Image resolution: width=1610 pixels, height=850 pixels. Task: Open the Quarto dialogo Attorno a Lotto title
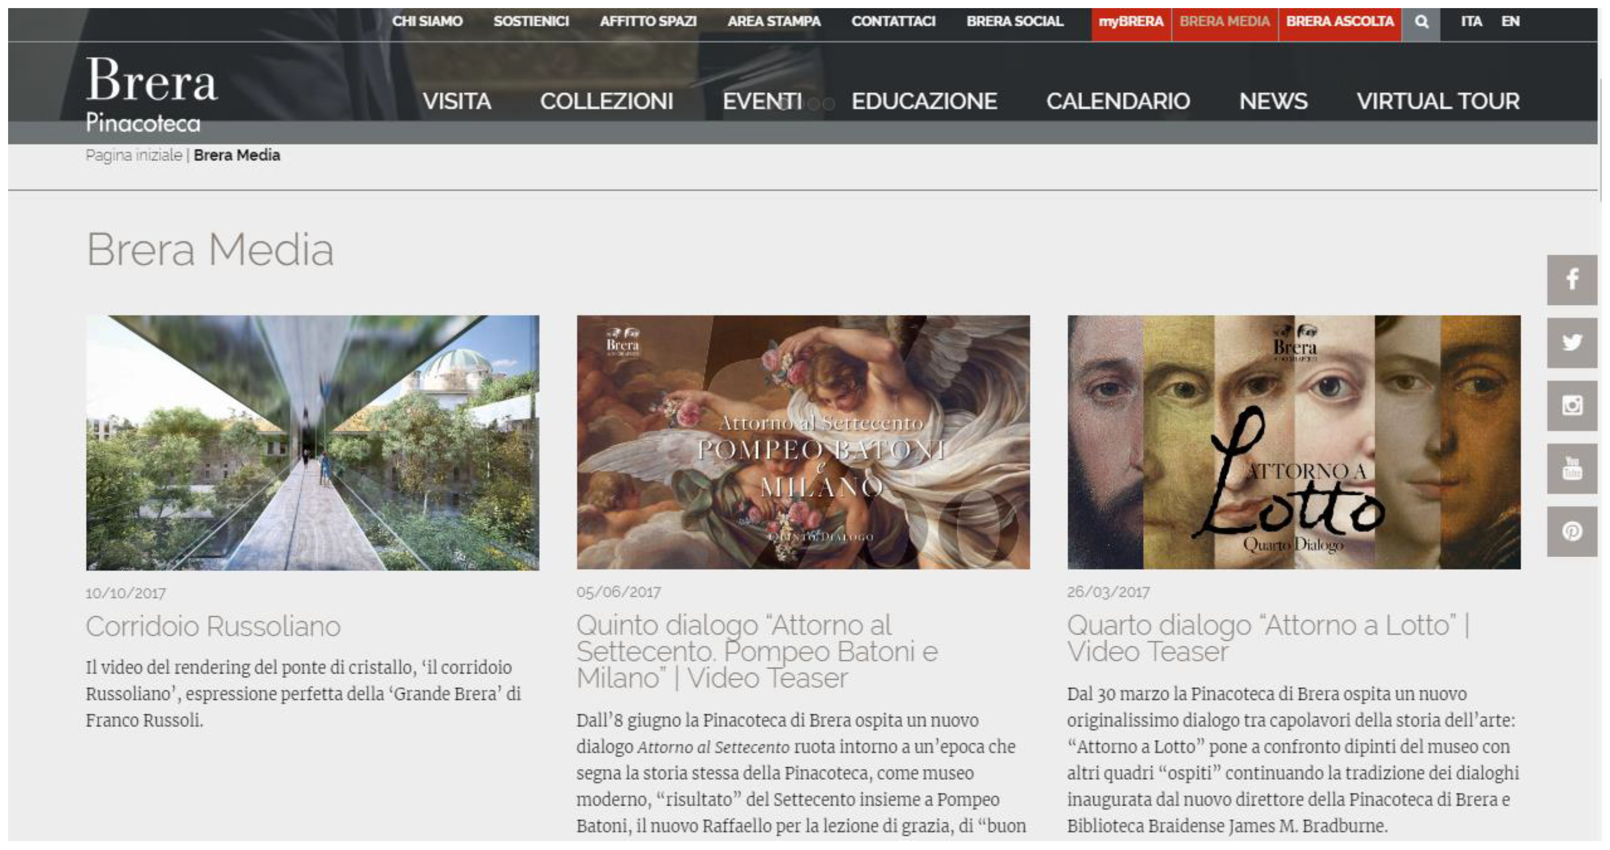(1268, 638)
